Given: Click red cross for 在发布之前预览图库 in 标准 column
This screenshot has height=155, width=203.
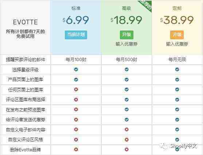Looking at the screenshot, I should point(76,110).
